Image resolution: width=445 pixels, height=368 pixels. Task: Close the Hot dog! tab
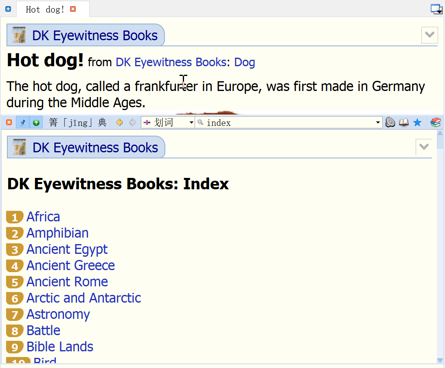pos(73,9)
